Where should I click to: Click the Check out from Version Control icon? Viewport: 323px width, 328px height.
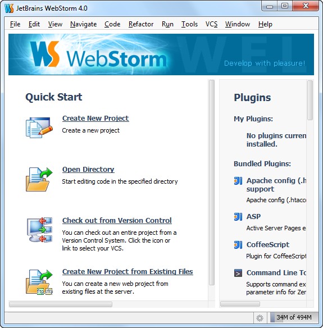[39, 230]
